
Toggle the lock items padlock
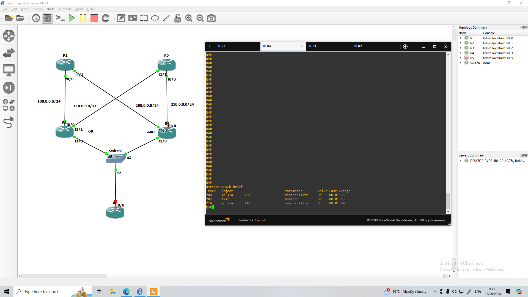[x=178, y=18]
